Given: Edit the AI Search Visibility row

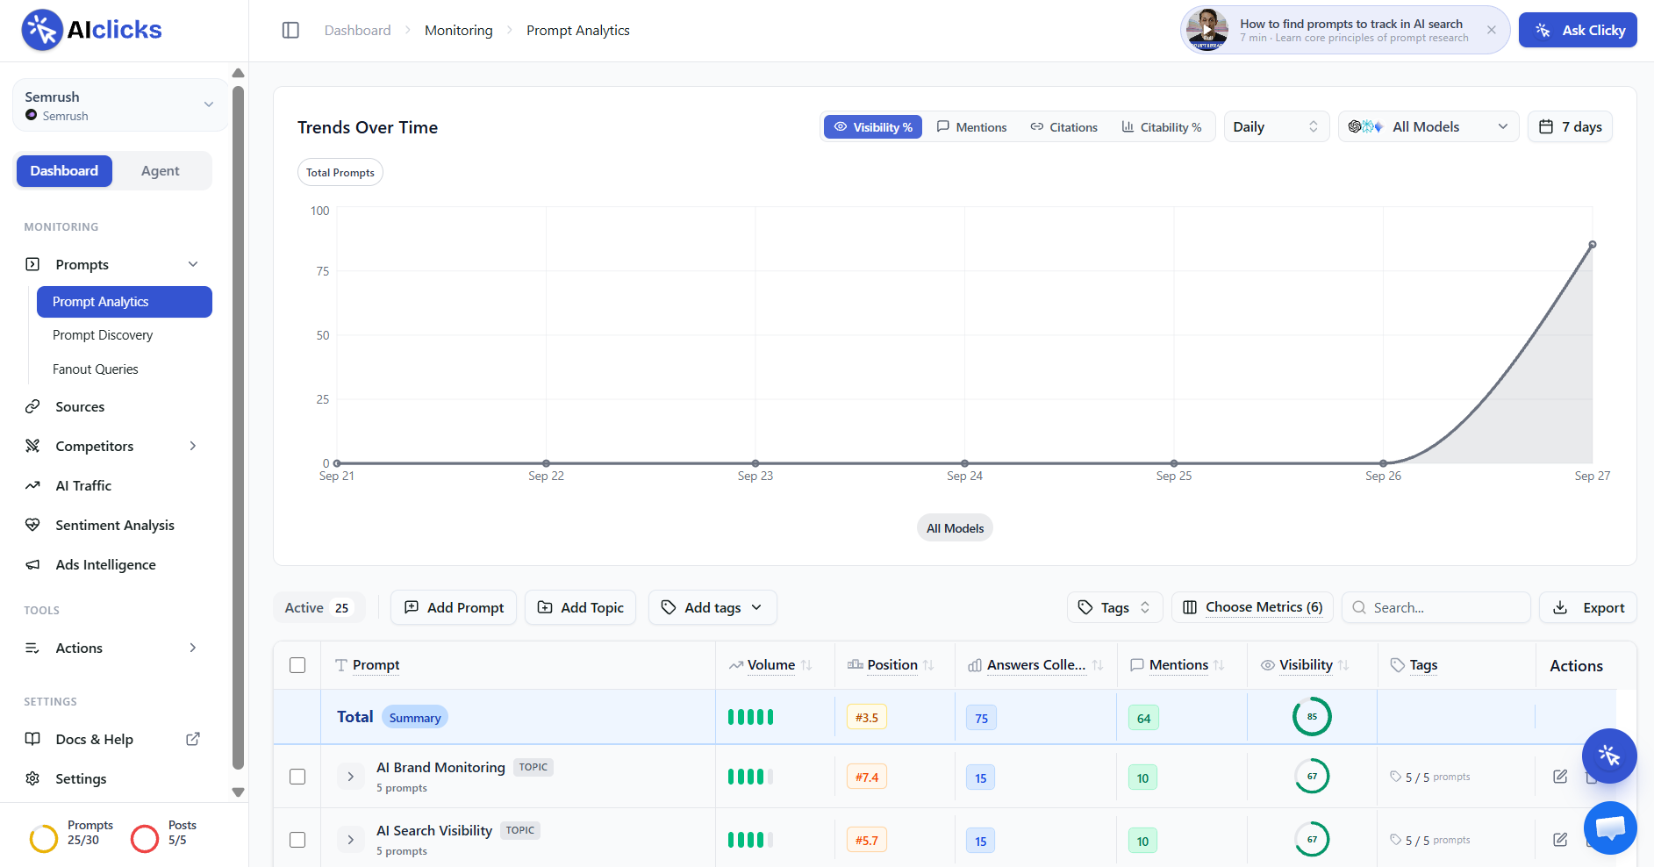Looking at the screenshot, I should tap(1560, 840).
